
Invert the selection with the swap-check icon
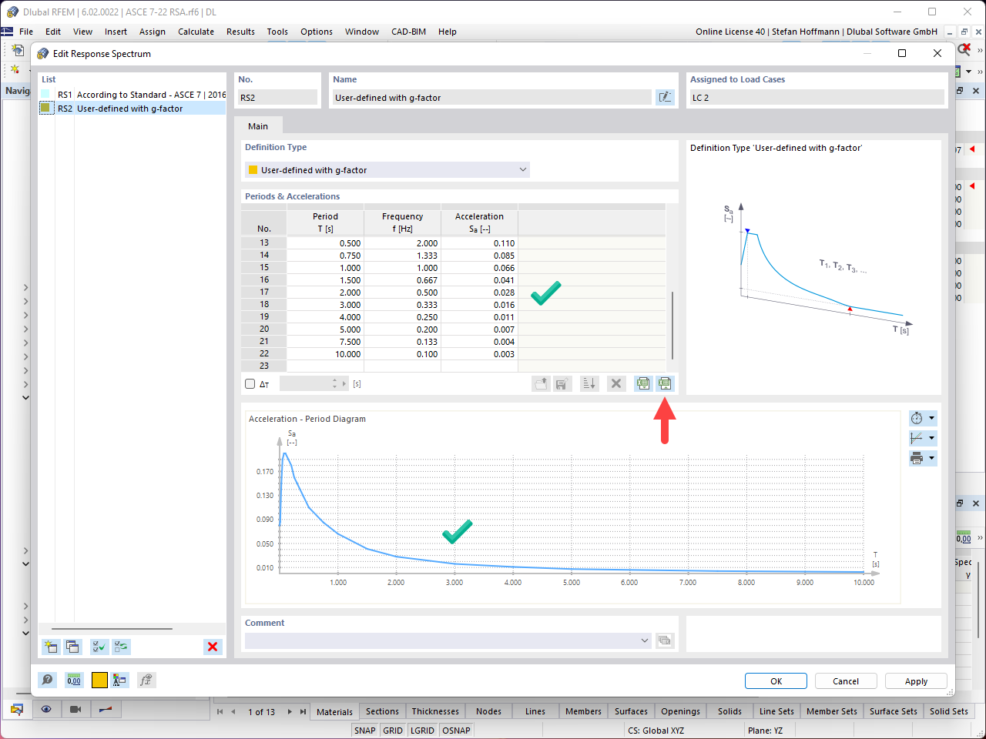120,647
